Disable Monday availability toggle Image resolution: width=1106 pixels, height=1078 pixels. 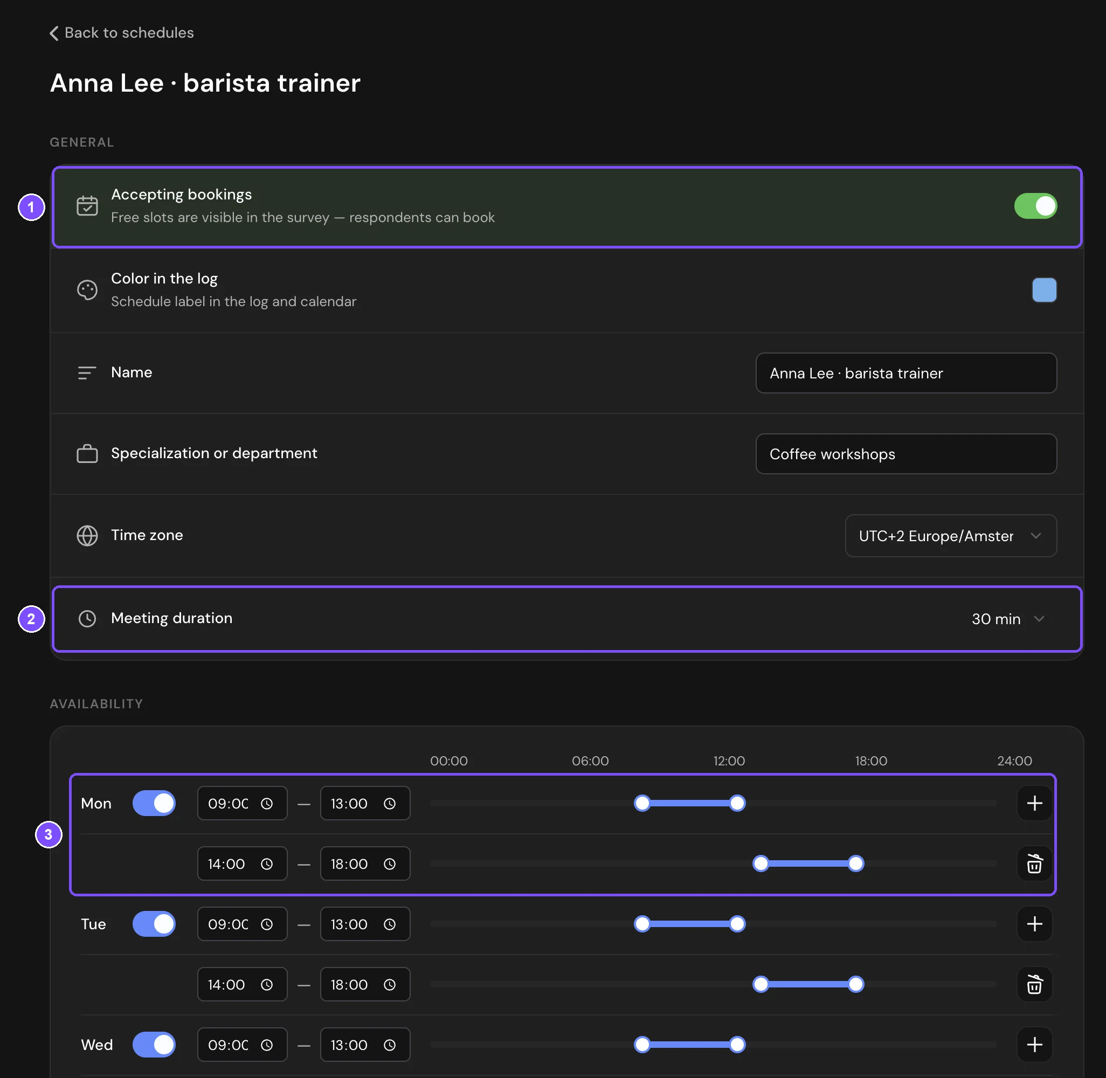pyautogui.click(x=154, y=803)
